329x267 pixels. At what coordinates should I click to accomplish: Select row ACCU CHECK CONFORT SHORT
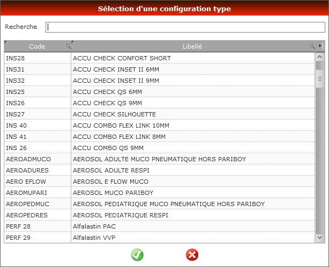(x=160, y=58)
